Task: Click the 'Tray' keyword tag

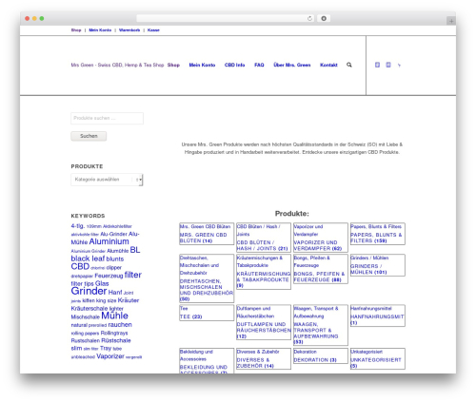Action: [x=106, y=348]
